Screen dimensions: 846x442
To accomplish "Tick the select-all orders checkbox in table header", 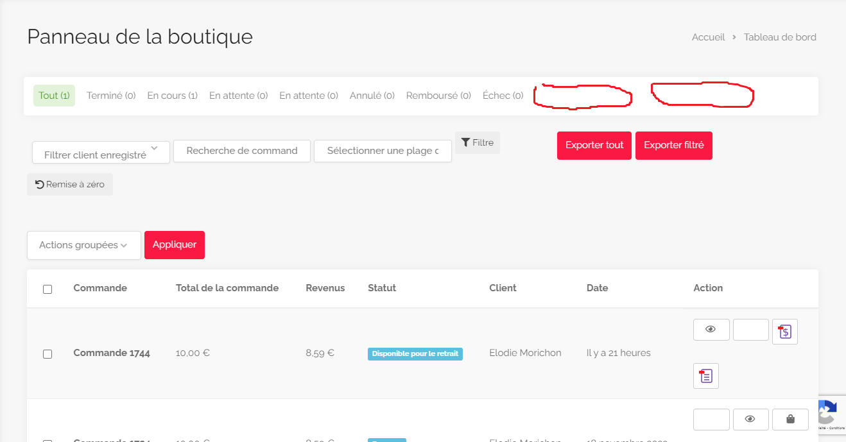I will point(47,289).
